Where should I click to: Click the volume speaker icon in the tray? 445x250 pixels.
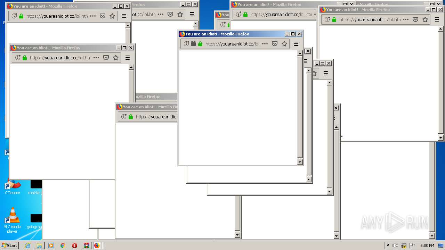[395, 245]
